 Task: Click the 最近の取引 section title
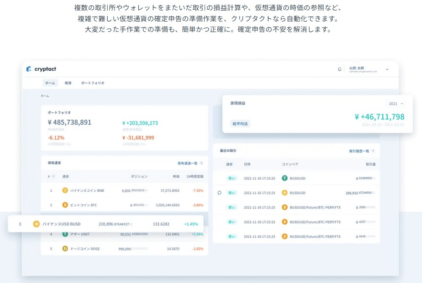(x=228, y=151)
